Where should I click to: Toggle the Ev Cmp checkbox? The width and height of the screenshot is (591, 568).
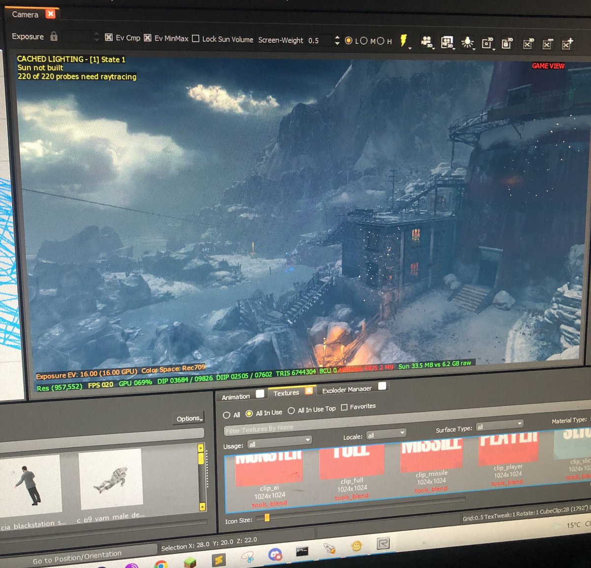pyautogui.click(x=109, y=37)
